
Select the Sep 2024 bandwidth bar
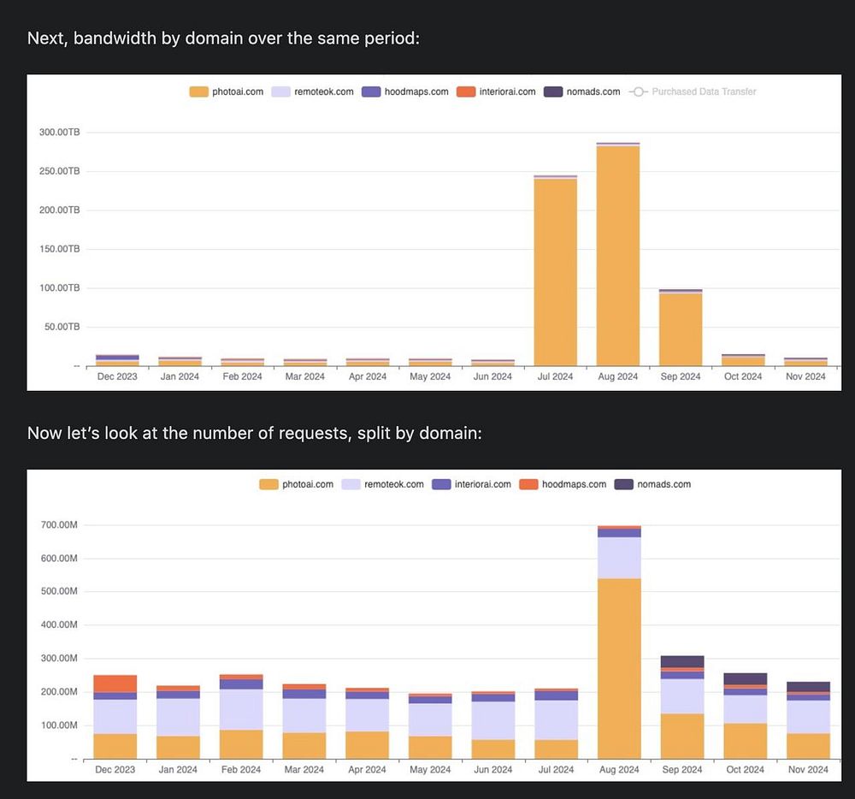(x=681, y=329)
